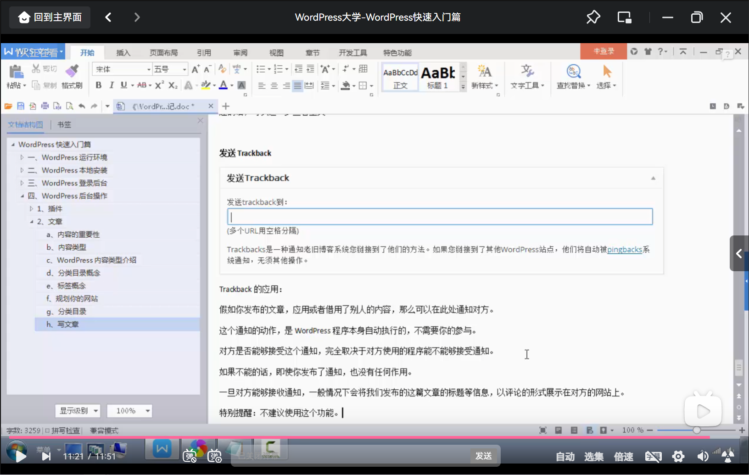Skip to next video button
This screenshot has width=749, height=475.
pos(46,456)
